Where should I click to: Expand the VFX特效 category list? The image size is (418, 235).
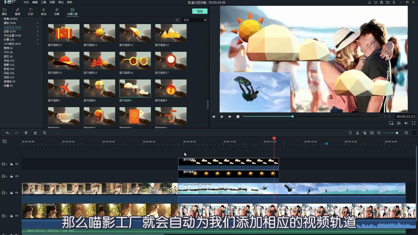click(38, 43)
